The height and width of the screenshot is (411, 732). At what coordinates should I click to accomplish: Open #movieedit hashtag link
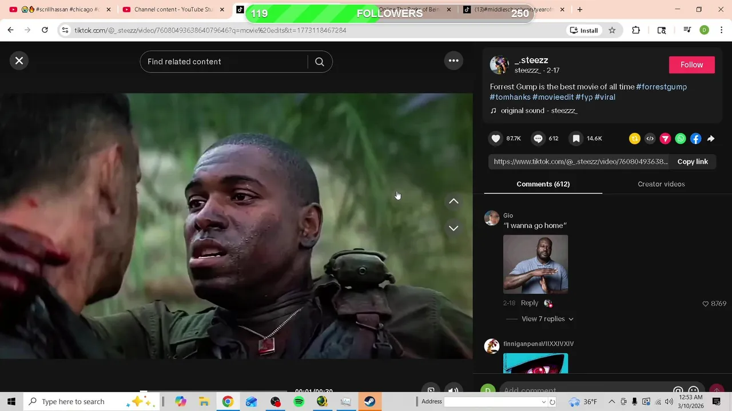tap(553, 97)
